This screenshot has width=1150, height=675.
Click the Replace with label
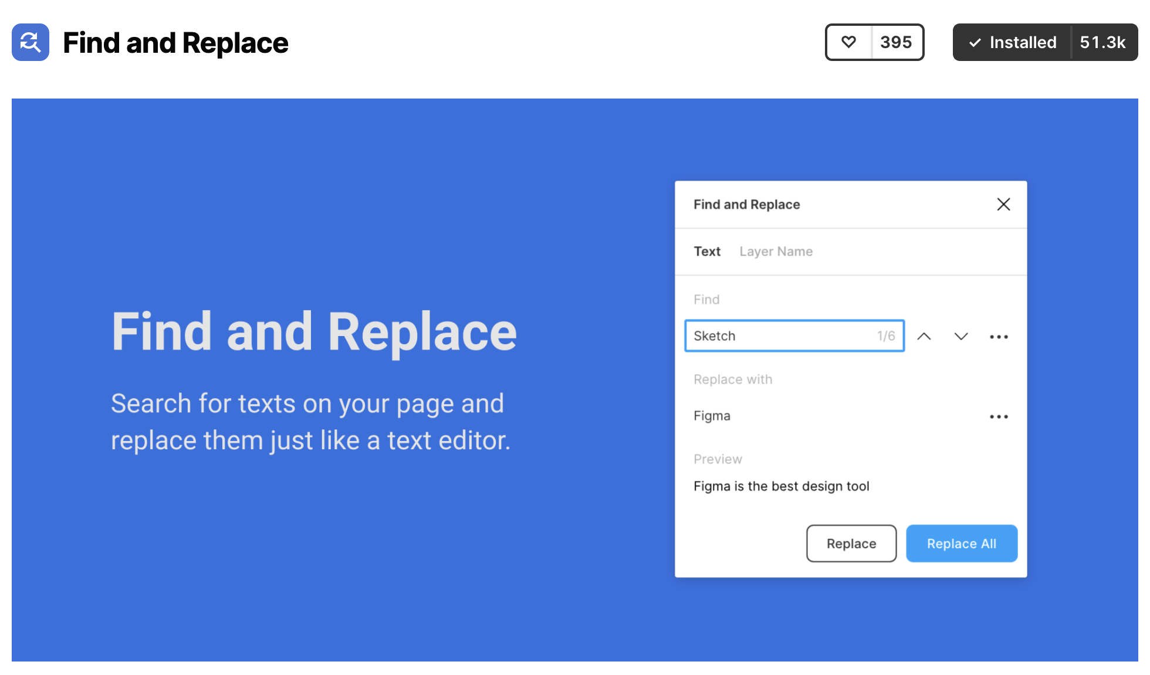coord(733,379)
